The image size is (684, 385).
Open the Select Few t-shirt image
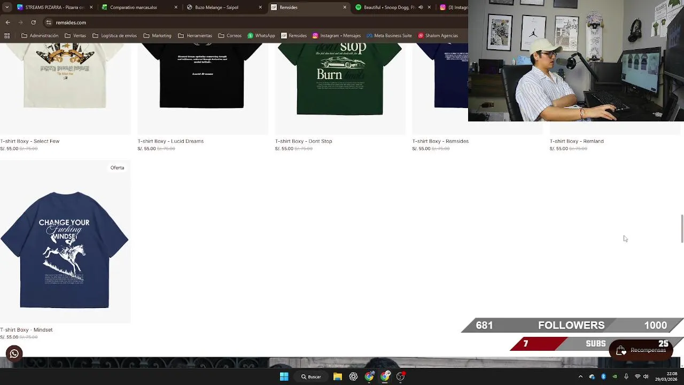65,89
